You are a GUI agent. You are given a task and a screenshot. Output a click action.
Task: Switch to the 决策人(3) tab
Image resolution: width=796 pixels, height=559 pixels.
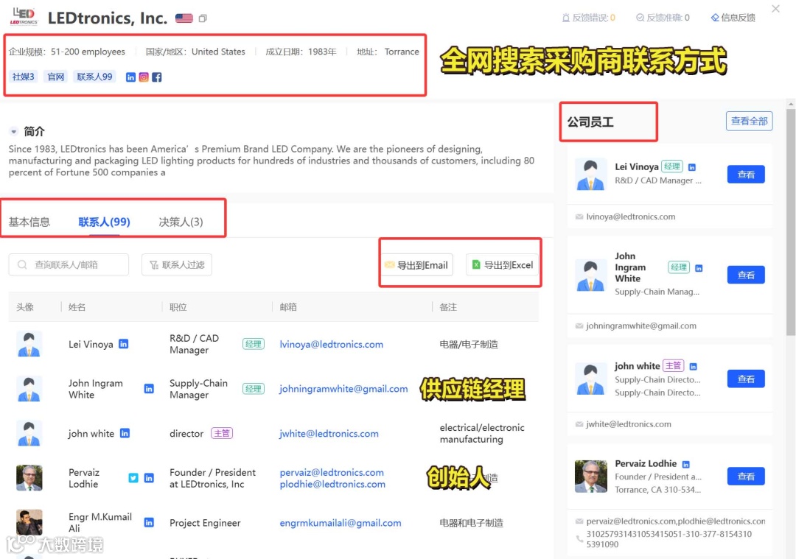click(x=181, y=222)
